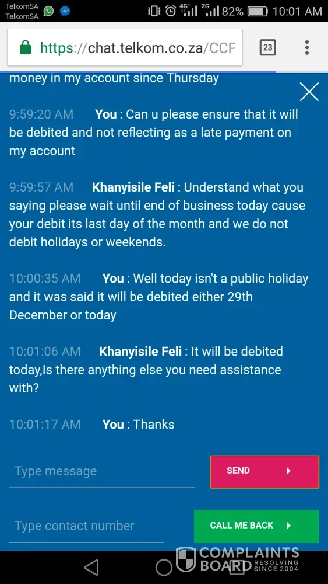Tap the WhatsApp notification icon

49,11
